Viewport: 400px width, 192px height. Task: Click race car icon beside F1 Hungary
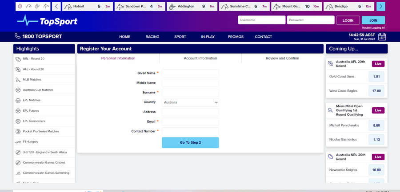click(x=18, y=142)
